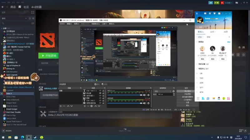Remove the selected OBS source
250x140 pixels.
pos(88,106)
